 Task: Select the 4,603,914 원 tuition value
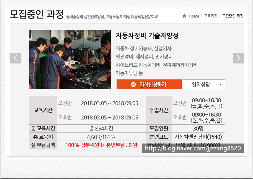[x=101, y=137]
